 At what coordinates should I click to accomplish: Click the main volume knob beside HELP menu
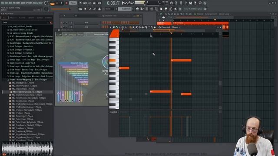coord(46,3)
